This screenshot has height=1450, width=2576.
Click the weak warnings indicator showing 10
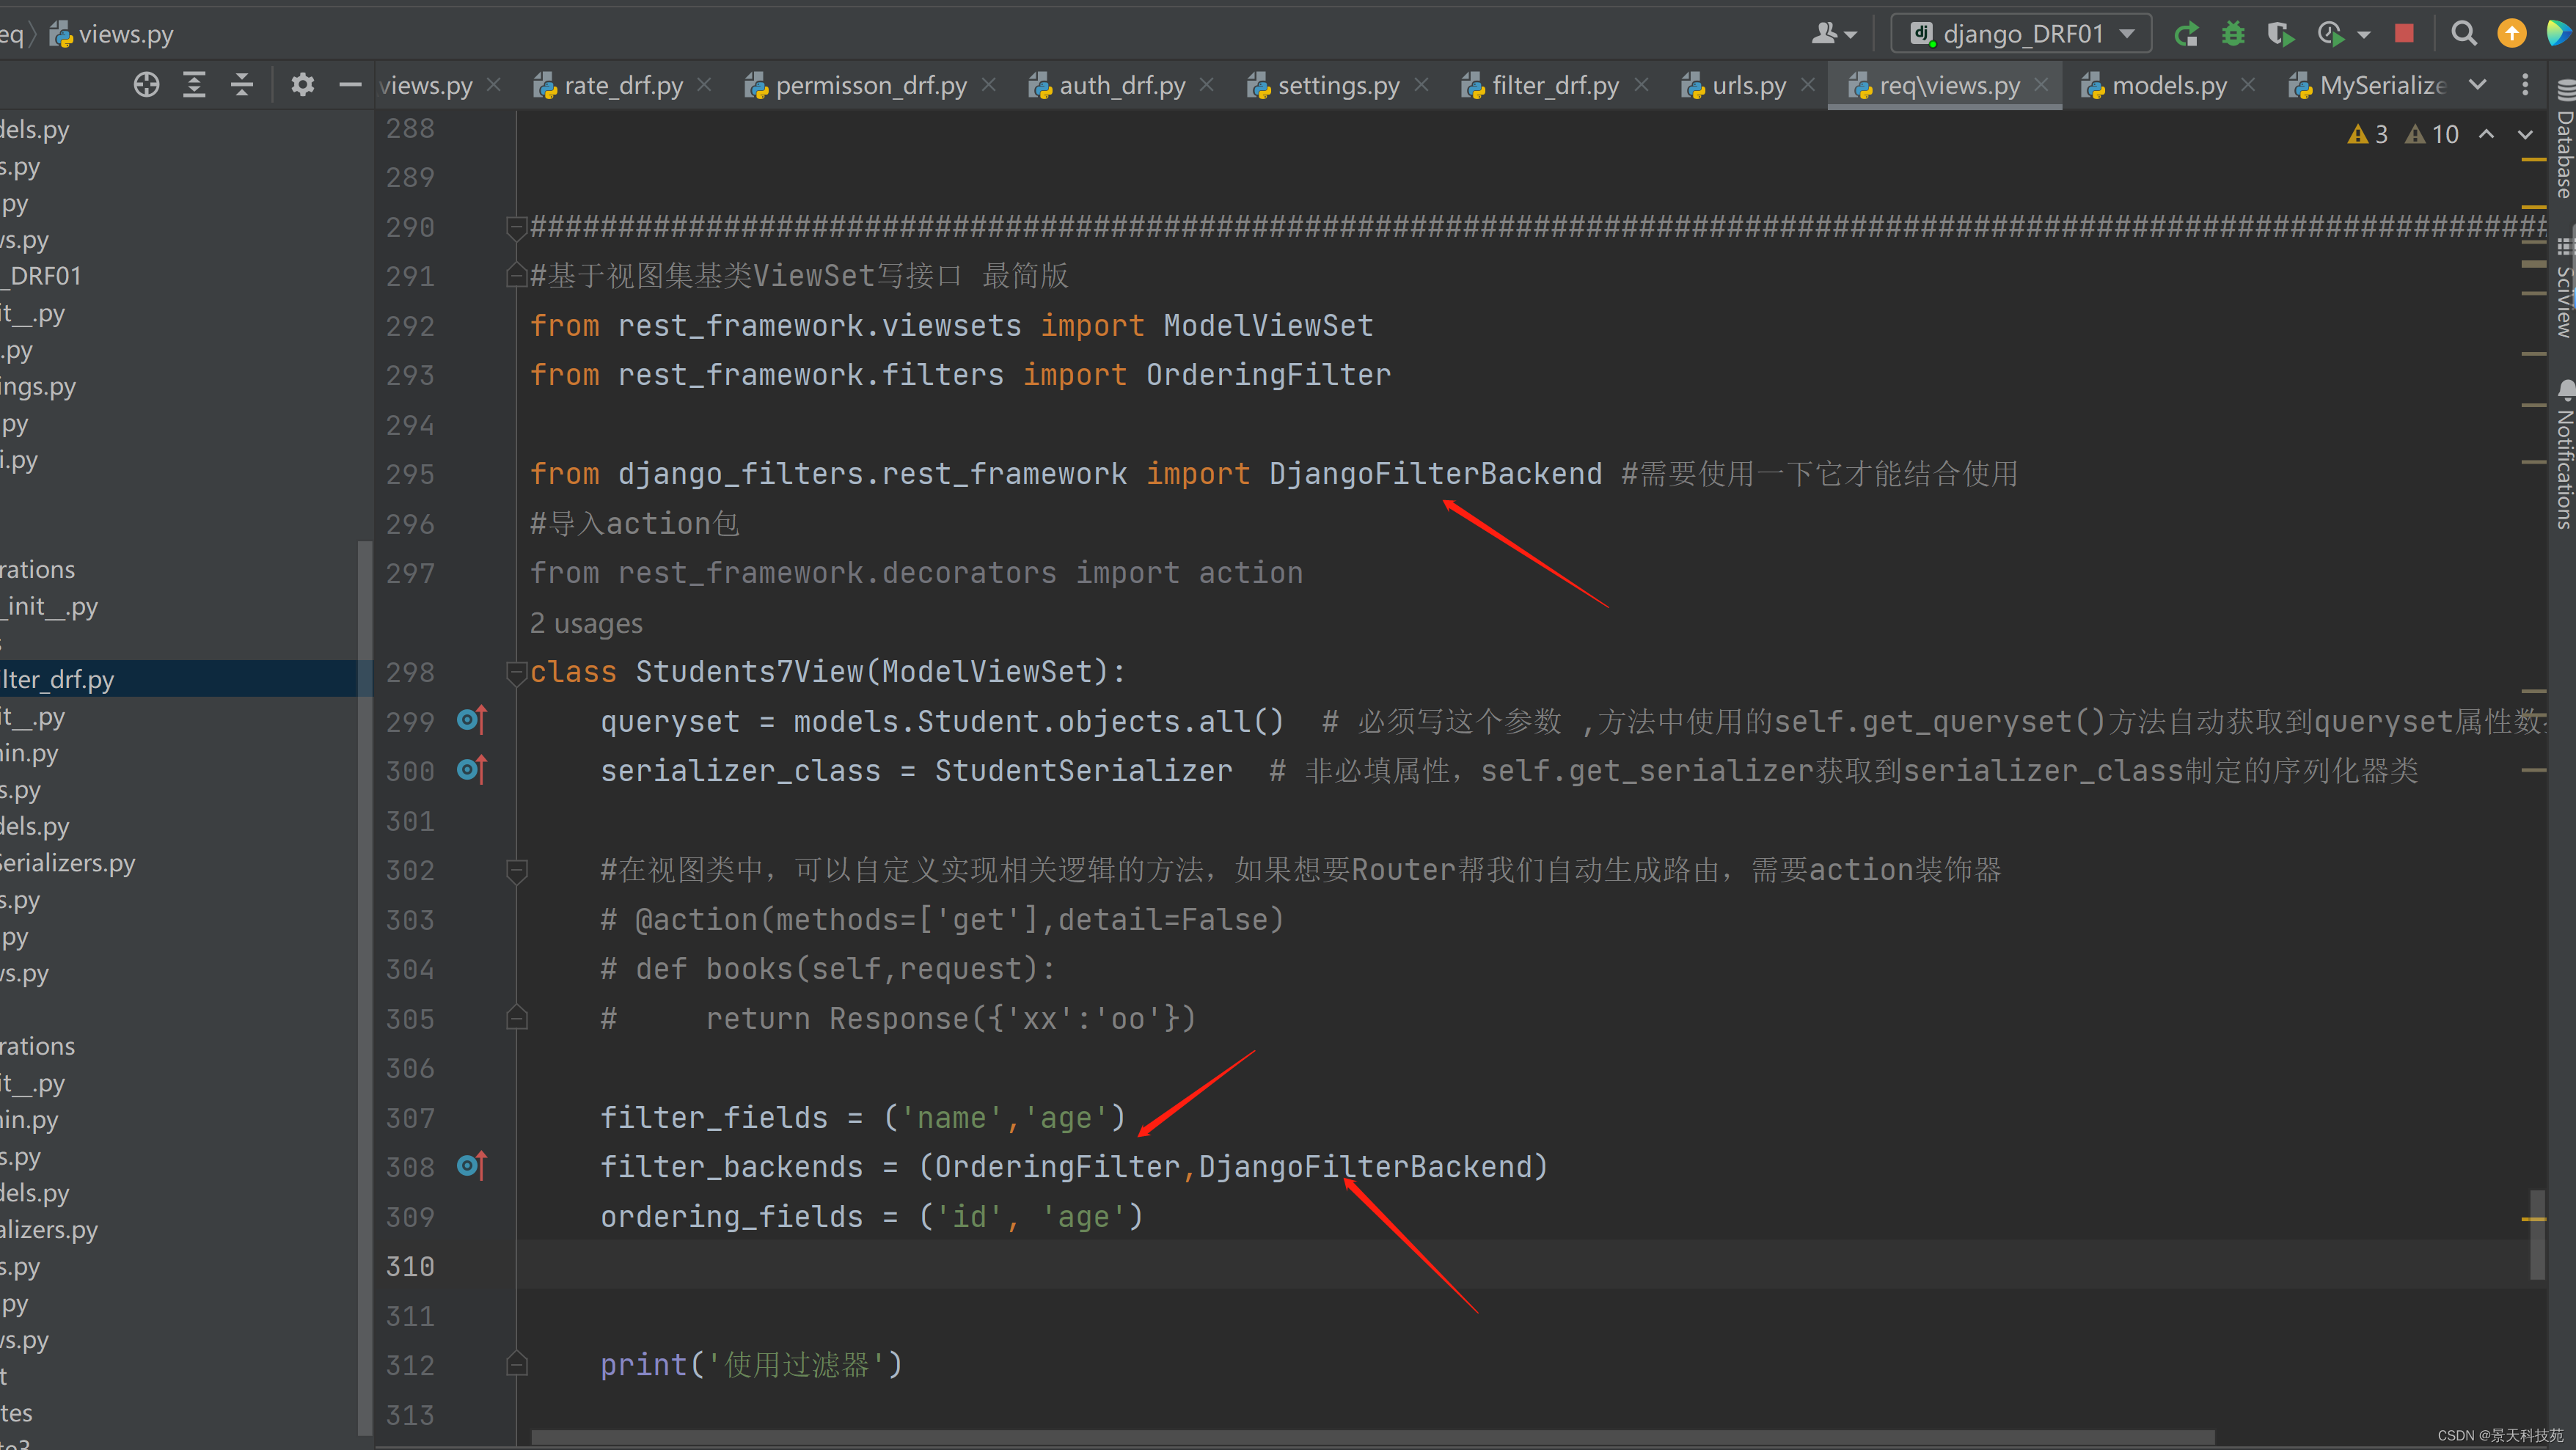pyautogui.click(x=2432, y=134)
